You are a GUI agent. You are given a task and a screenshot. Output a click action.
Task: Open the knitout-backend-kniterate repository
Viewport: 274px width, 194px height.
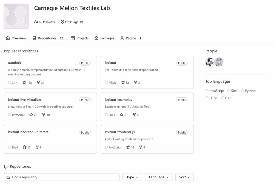28,132
